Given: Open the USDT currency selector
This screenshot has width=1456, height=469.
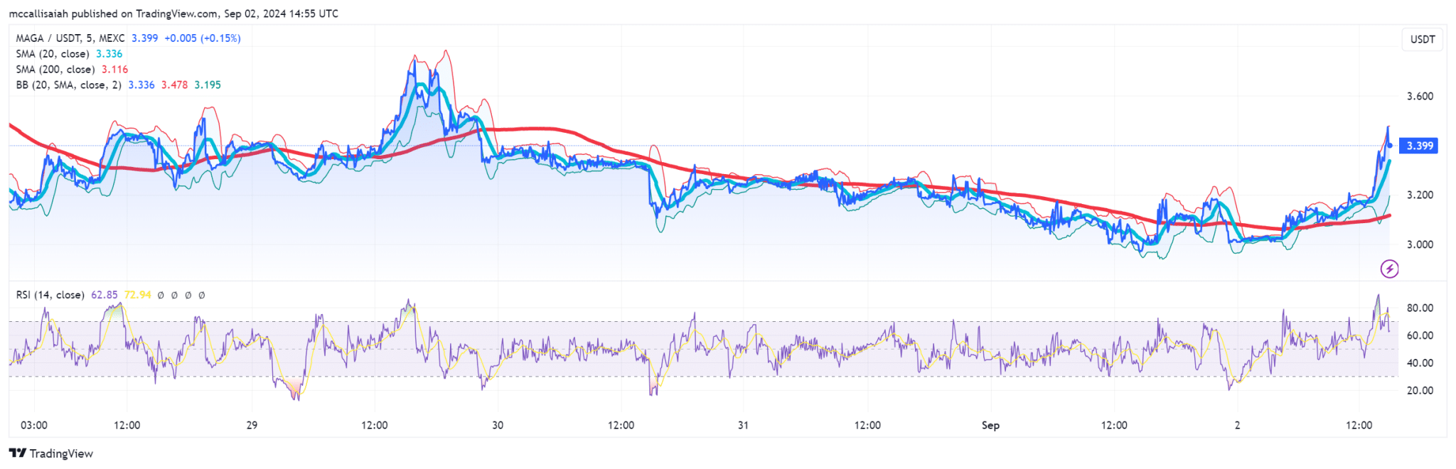Looking at the screenshot, I should (x=1422, y=39).
